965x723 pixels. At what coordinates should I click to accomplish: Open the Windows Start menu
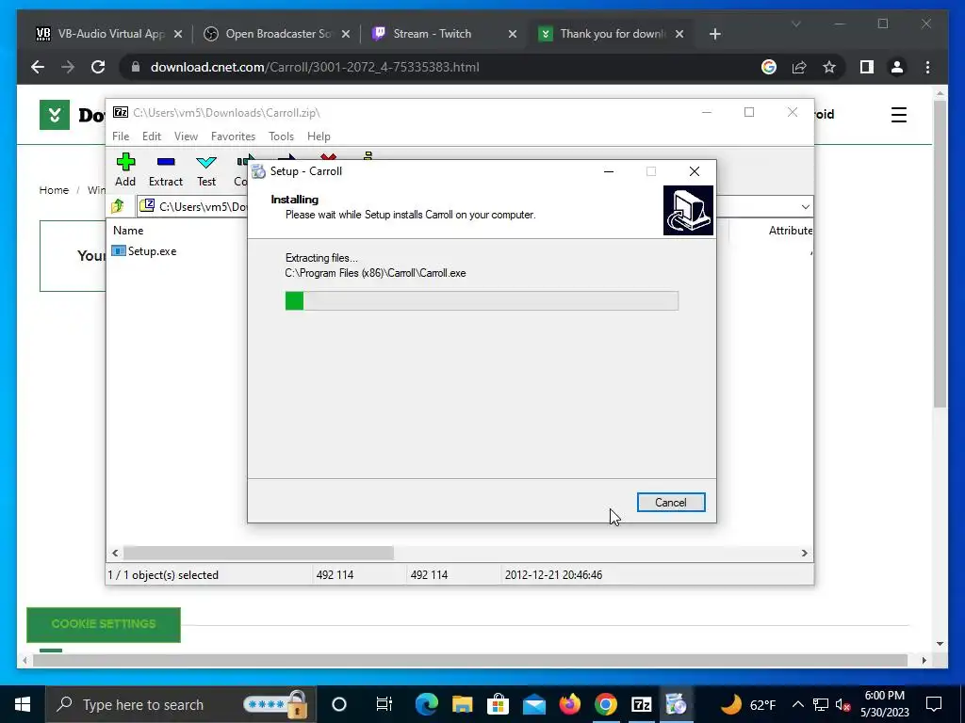pyautogui.click(x=23, y=704)
